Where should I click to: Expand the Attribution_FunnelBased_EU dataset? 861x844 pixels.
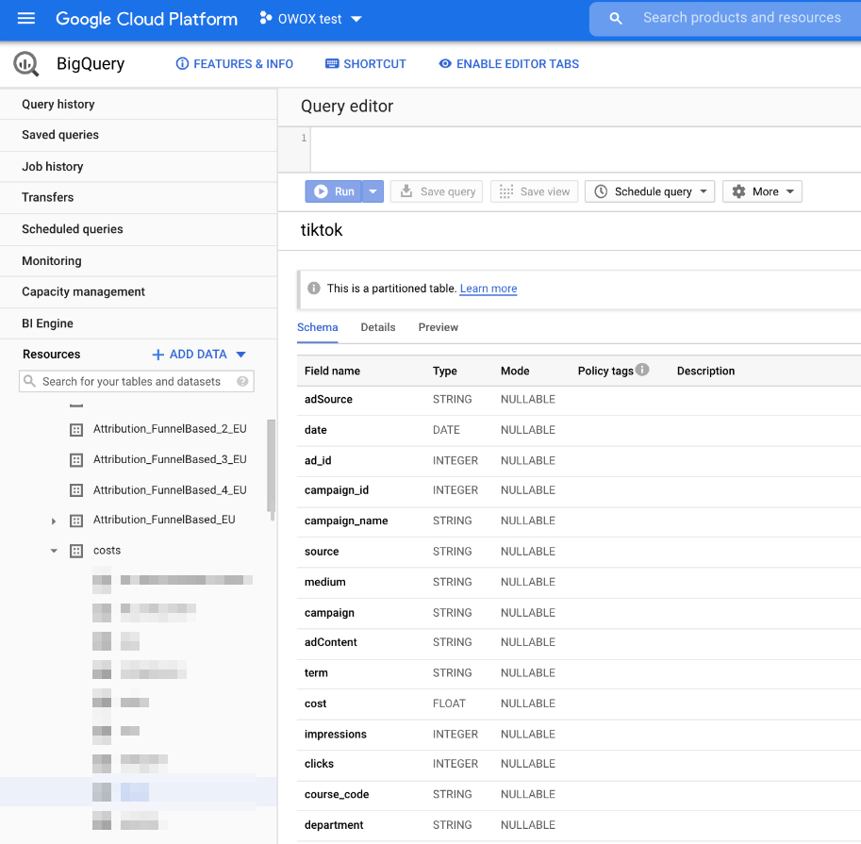coord(54,521)
